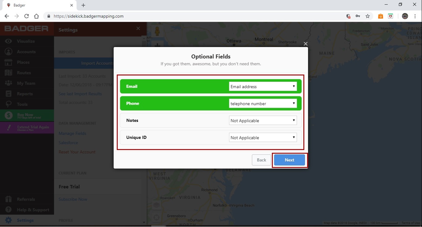Open the Chrome three-dot menu
This screenshot has width=422, height=227.
415,16
